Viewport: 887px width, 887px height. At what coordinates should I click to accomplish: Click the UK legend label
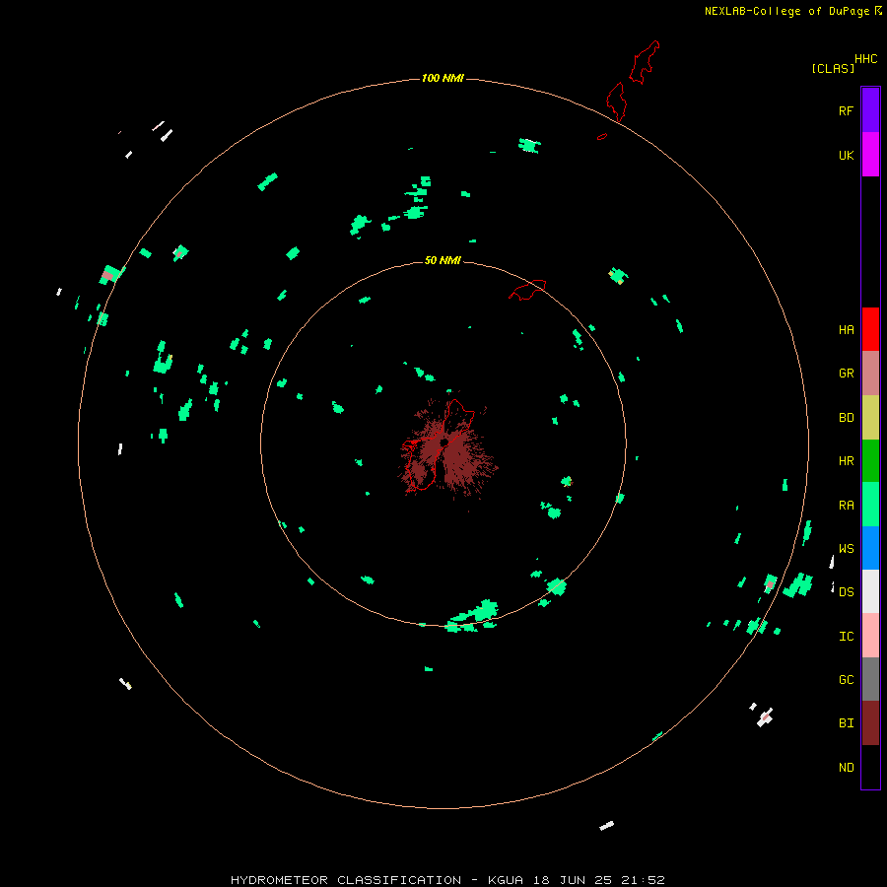[846, 155]
